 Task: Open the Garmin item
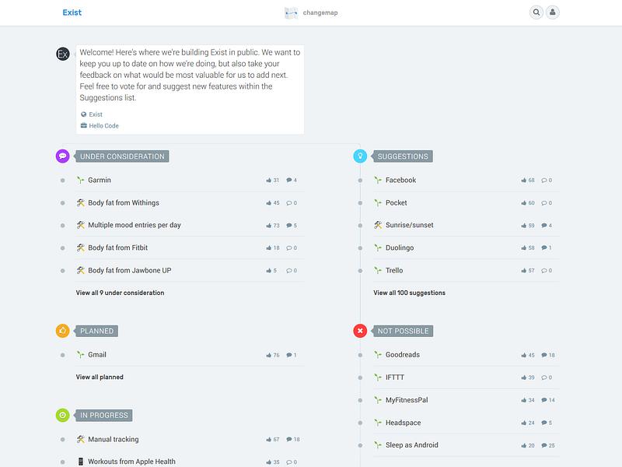100,181
